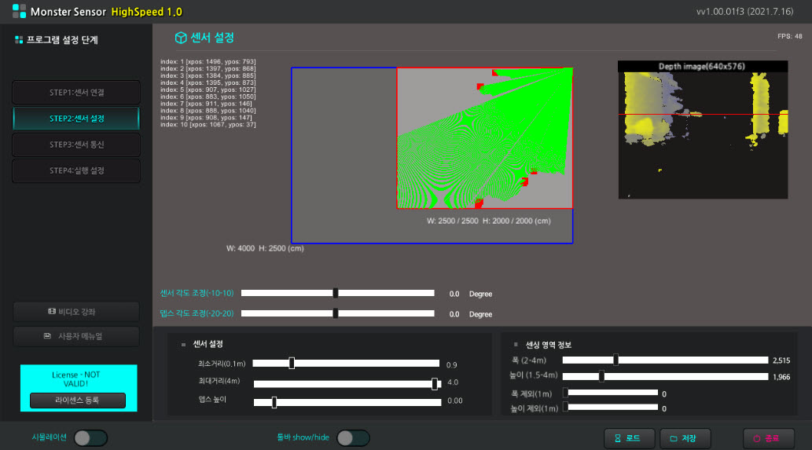Screen dimensions: 812x450
Task: Click the manual icon in 사용자 메뉴얼
Action: click(x=47, y=335)
